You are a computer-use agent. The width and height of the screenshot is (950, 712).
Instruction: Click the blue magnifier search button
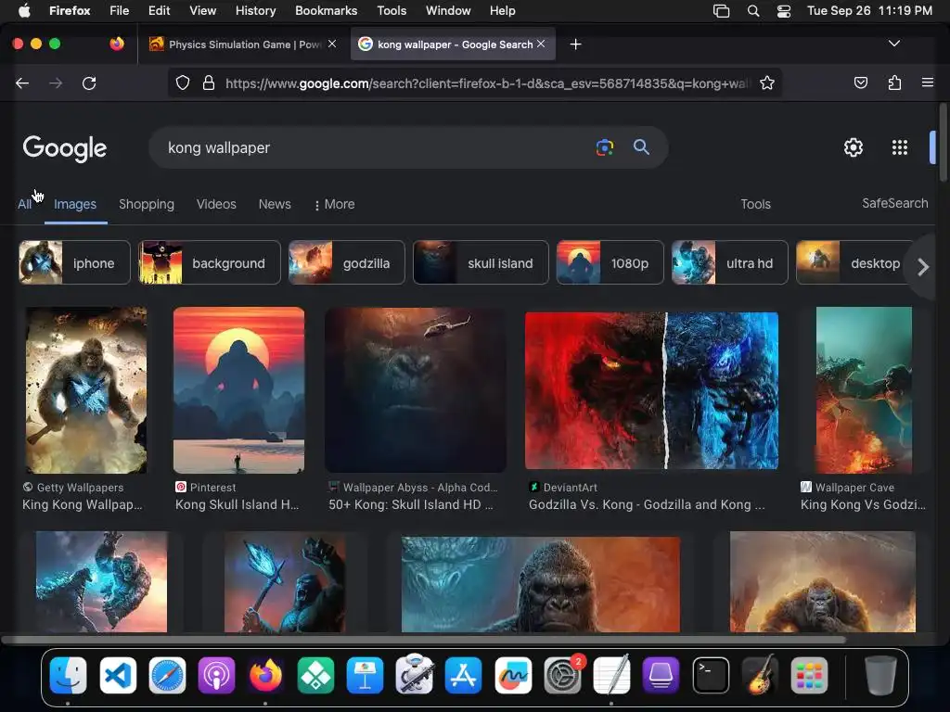point(641,147)
